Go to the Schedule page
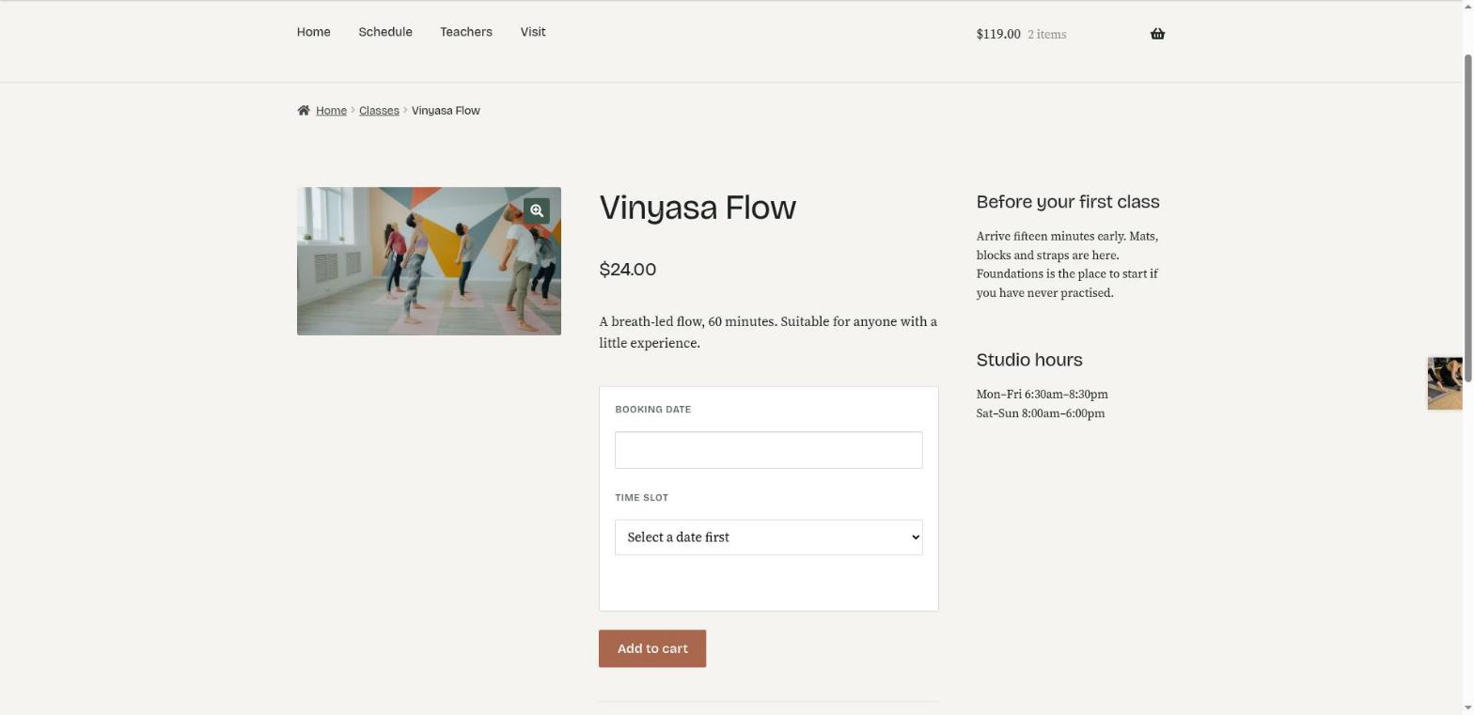Viewport: 1474px width, 715px height. click(x=385, y=32)
